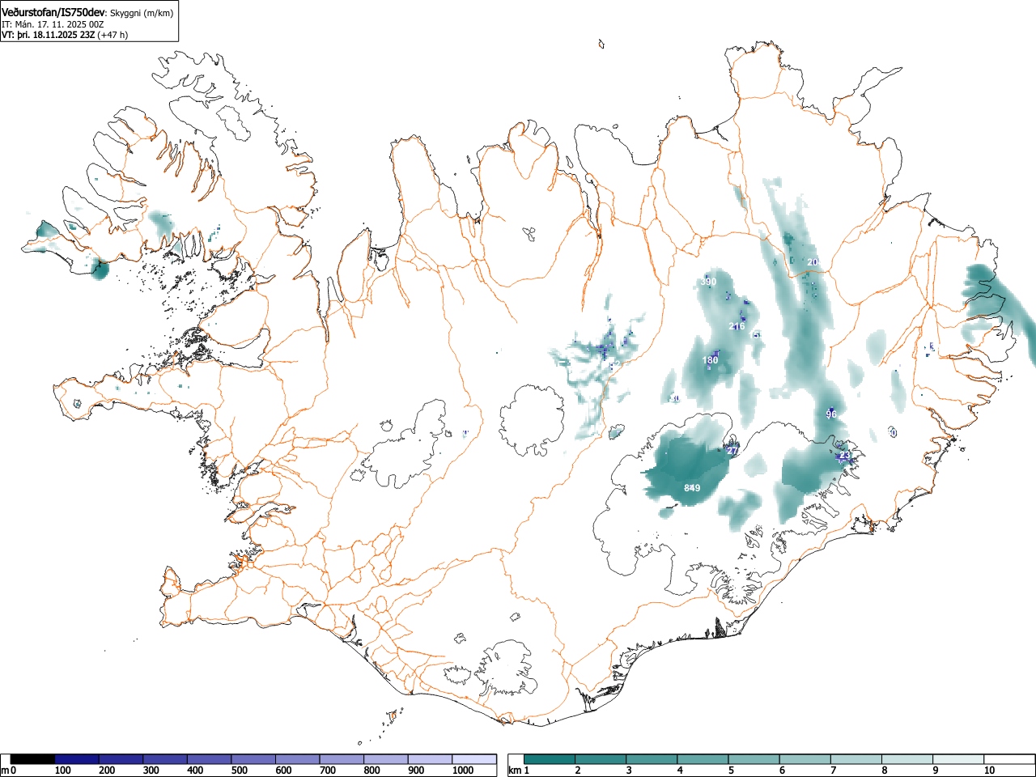
Task: Click the '8' tick label on kilometres legend
Action: 884,771
